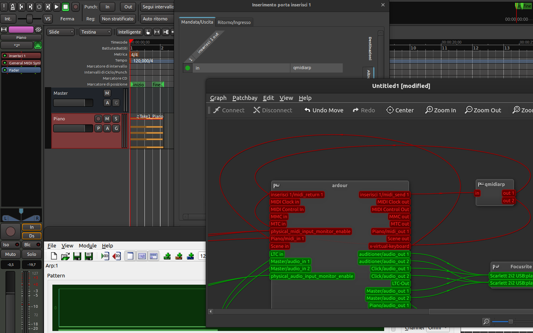Toggle the Blc solo-lock button
Screen dimensions: 533x333
pos(32,245)
